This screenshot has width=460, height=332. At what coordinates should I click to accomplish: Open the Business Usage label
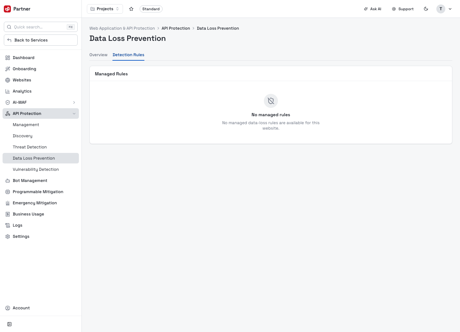(x=28, y=214)
